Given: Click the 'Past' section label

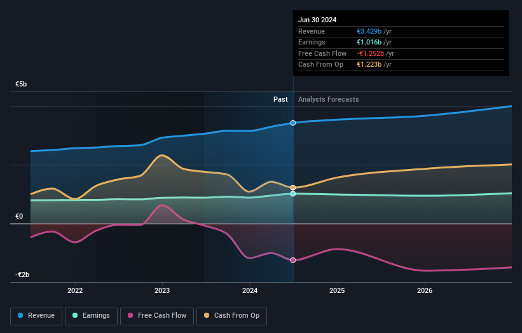Looking at the screenshot, I should [280, 99].
